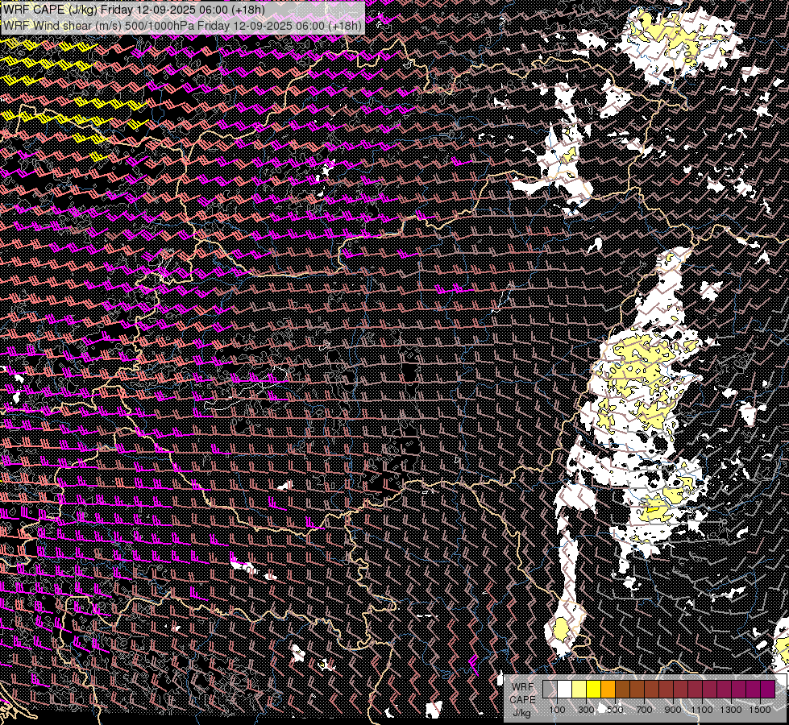Click the purple rightmost legend swatch
Image resolution: width=789 pixels, height=725 pixels.
click(x=768, y=689)
